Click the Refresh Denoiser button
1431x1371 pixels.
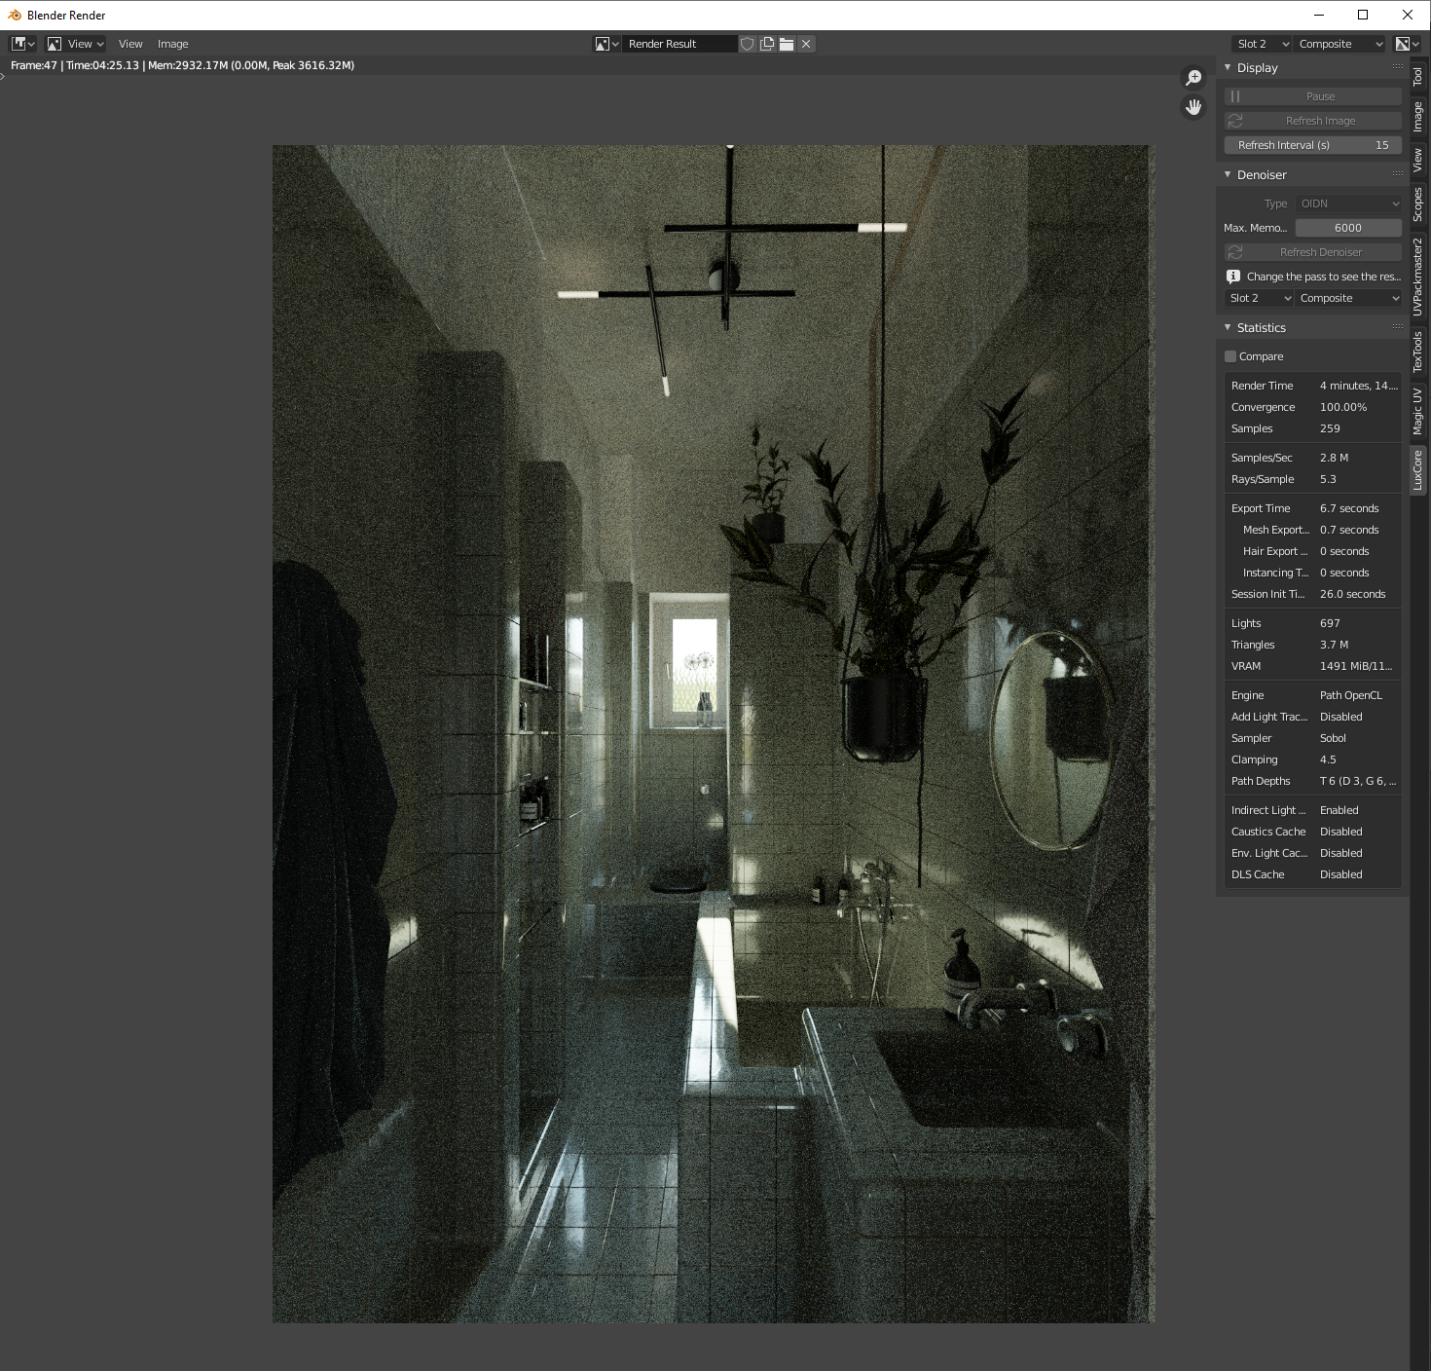[1312, 252]
